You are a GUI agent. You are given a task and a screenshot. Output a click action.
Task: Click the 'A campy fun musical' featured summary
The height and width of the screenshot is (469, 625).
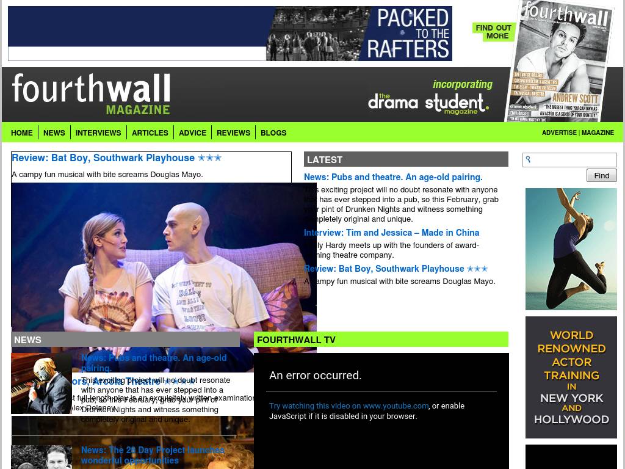point(107,175)
